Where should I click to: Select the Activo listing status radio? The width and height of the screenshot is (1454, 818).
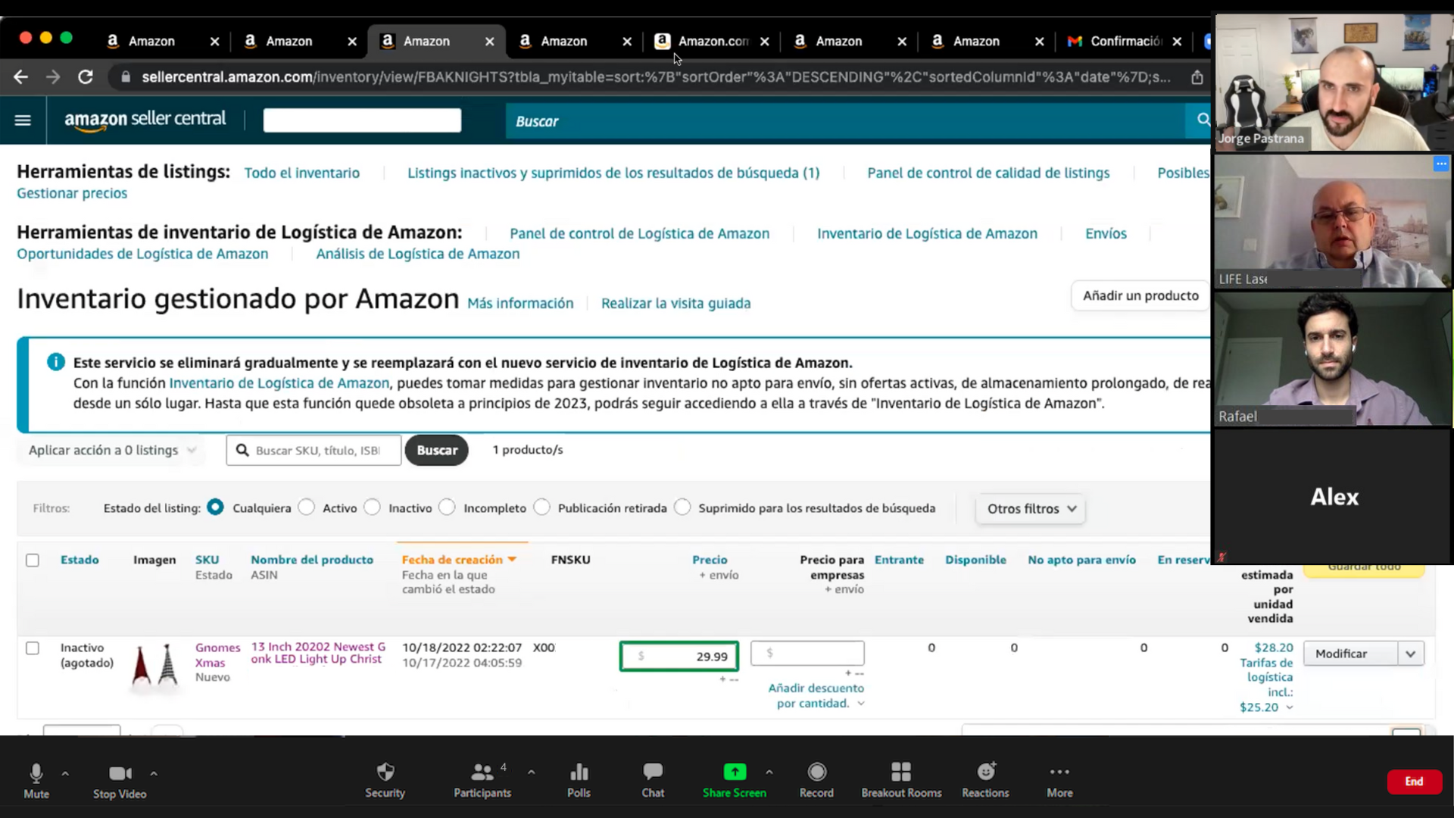click(x=306, y=507)
